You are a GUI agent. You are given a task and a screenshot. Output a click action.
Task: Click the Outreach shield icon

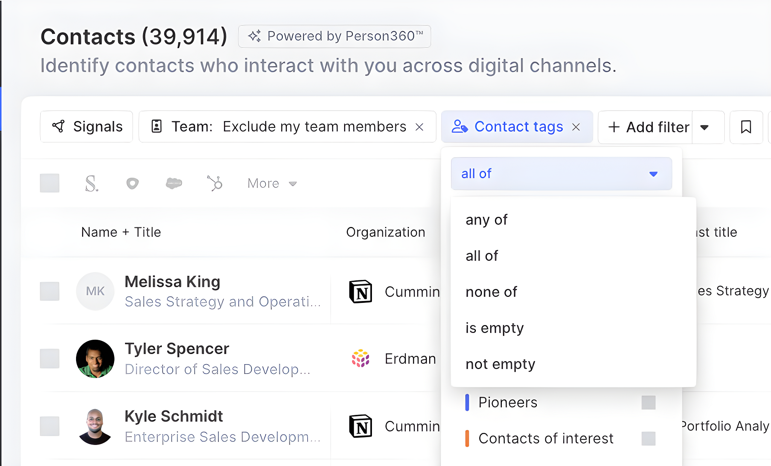point(132,183)
